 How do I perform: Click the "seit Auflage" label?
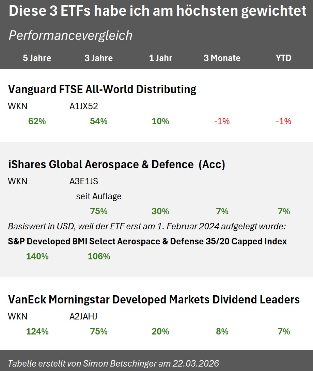(98, 196)
